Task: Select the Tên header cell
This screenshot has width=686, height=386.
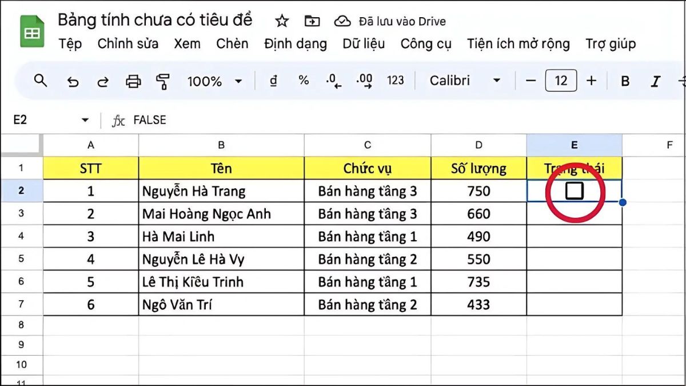Action: pos(221,168)
